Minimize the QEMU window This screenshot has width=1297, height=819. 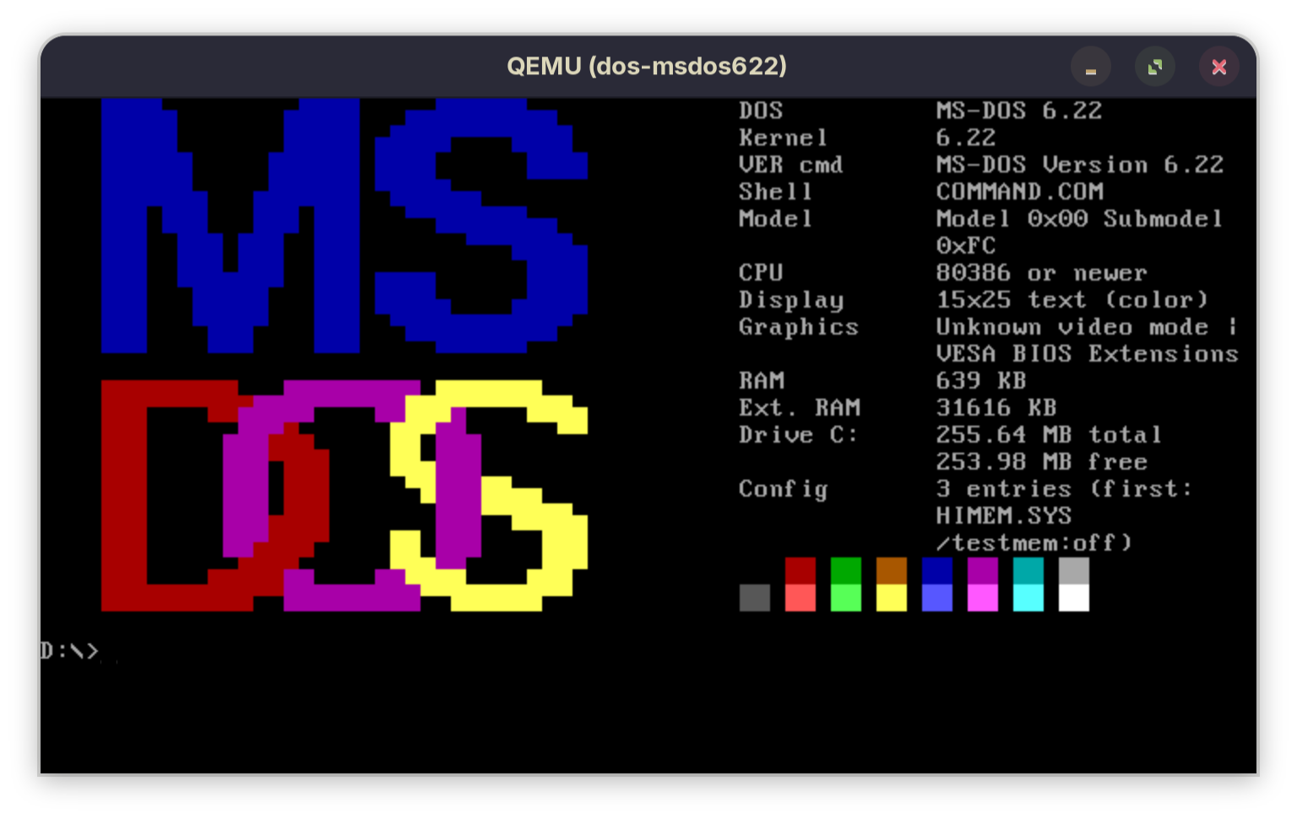[x=1090, y=67]
